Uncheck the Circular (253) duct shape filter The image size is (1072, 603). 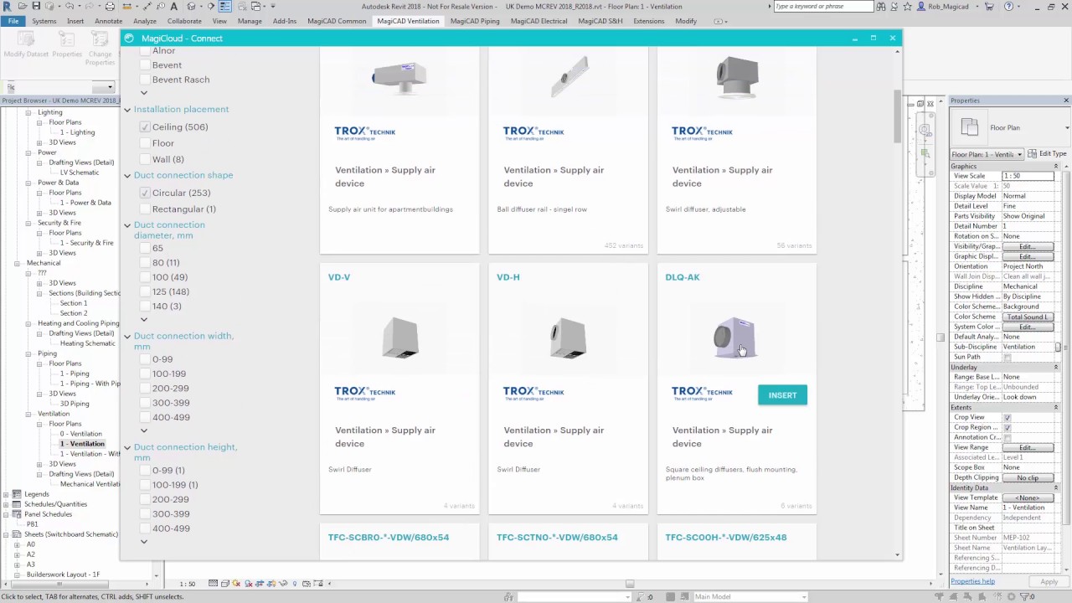145,193
